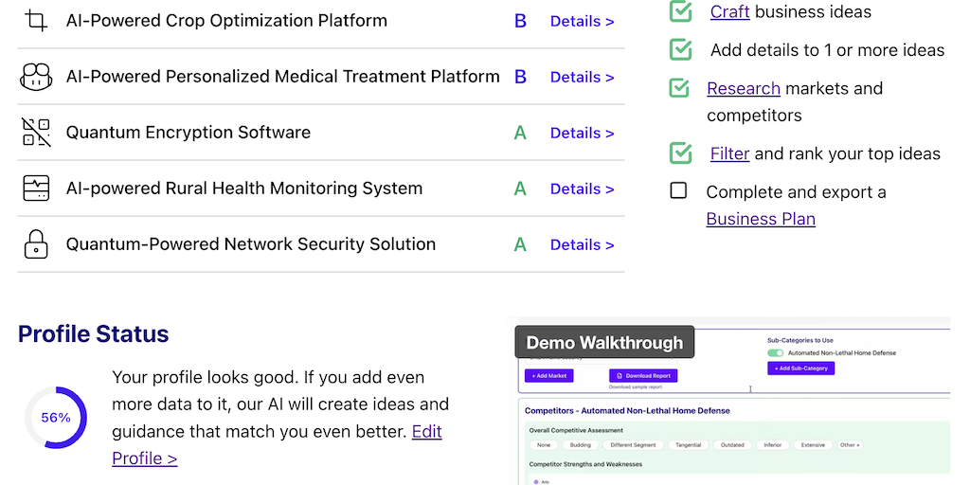Select the AI-powered Rural Health Monitoring System title
This screenshot has width=970, height=485.
click(244, 189)
